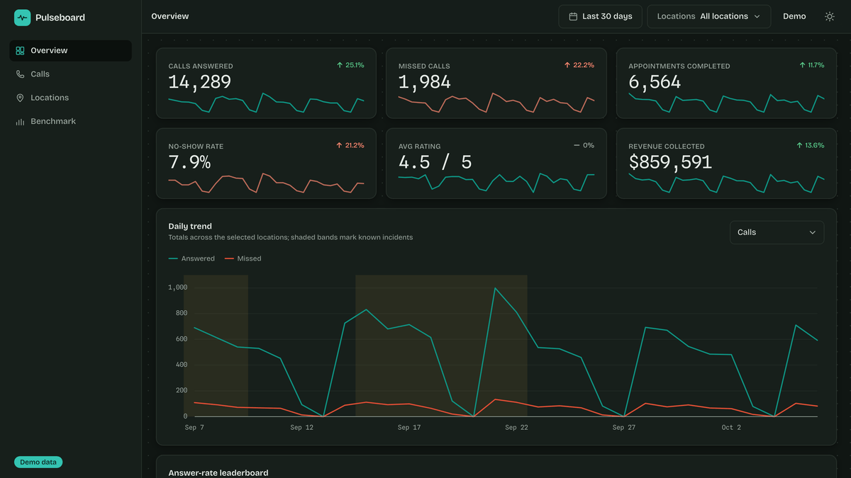Click the Calls Answered card title

click(201, 67)
